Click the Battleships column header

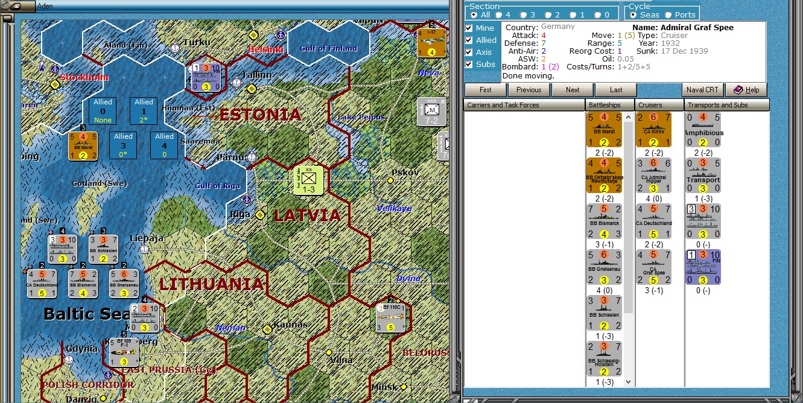[611, 105]
